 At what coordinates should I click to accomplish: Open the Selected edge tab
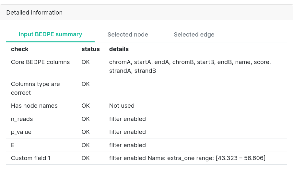tap(194, 35)
